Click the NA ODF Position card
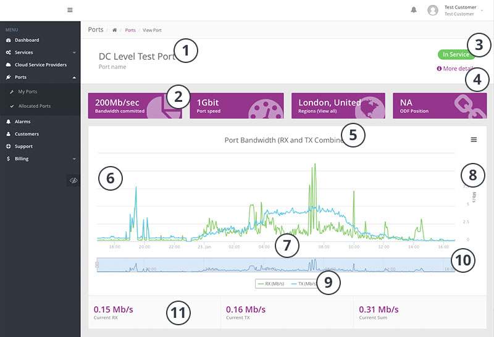494x337 pixels. click(440, 106)
